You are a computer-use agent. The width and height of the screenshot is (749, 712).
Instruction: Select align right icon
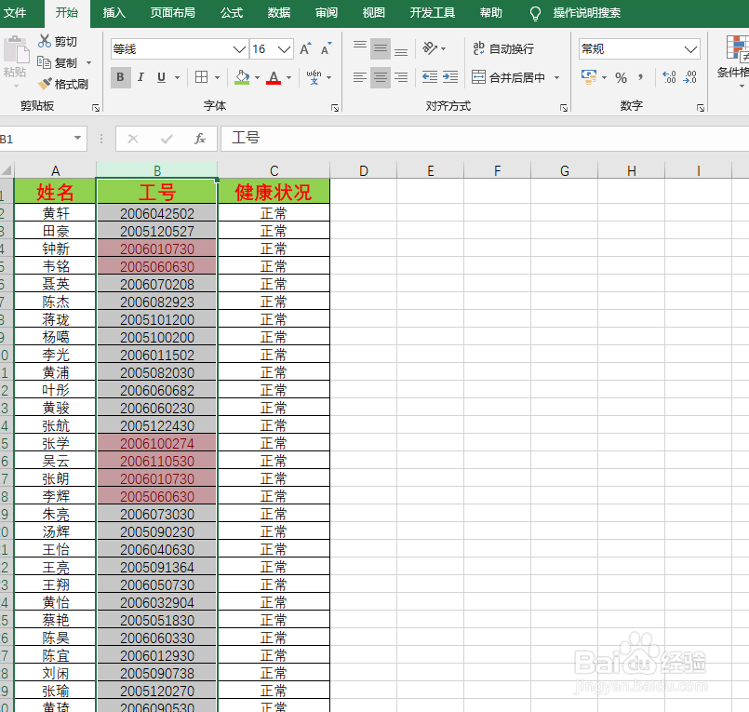pos(401,77)
